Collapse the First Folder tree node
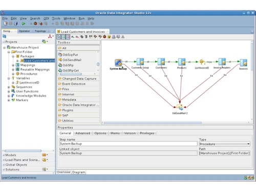Viewport: 256px width, 192px height. click(x=9, y=52)
